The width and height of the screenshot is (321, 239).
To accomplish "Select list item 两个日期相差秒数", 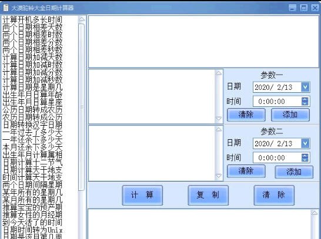I will (x=32, y=50).
